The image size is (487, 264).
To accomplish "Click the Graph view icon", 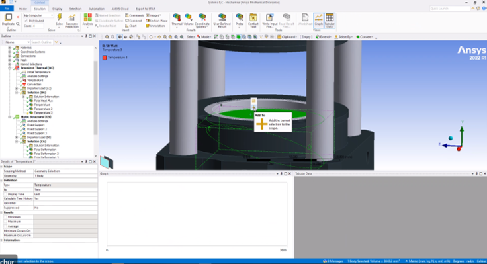I will (318, 18).
